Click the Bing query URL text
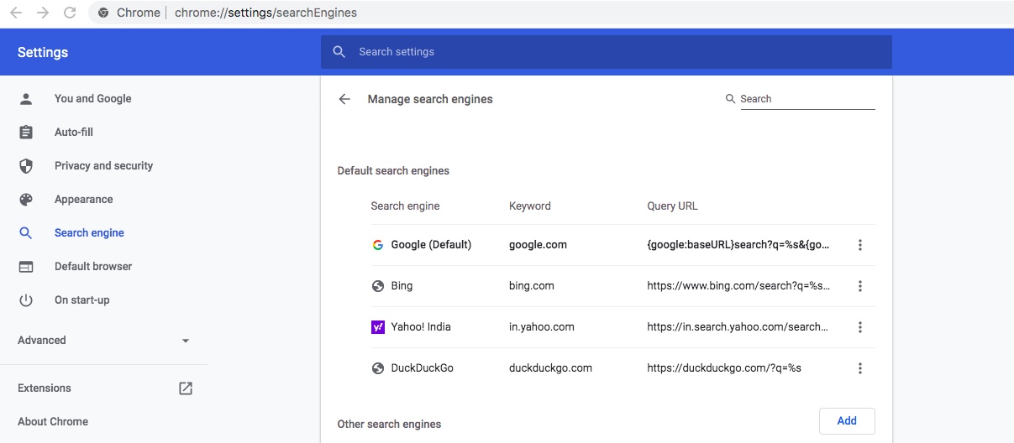Screen dimensions: 1014x443 (738, 286)
